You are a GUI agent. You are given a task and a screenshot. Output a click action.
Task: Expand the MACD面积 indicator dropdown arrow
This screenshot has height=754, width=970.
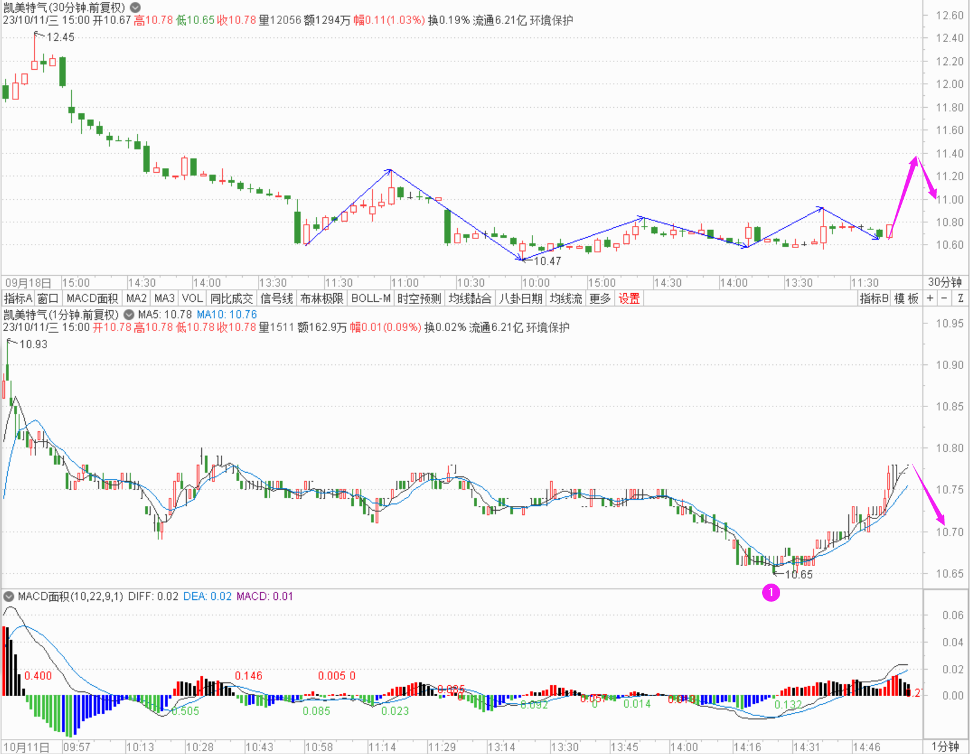pyautogui.click(x=8, y=596)
